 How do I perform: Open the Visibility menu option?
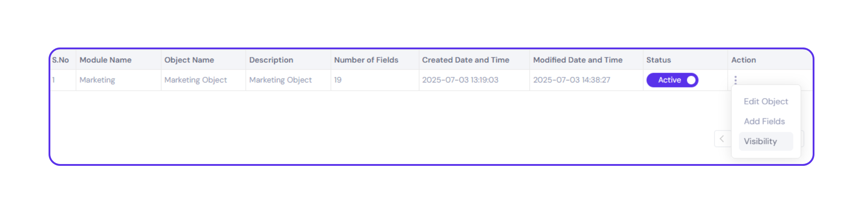(760, 142)
